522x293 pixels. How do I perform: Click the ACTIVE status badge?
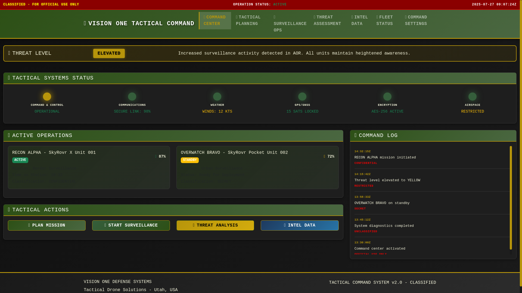click(20, 160)
